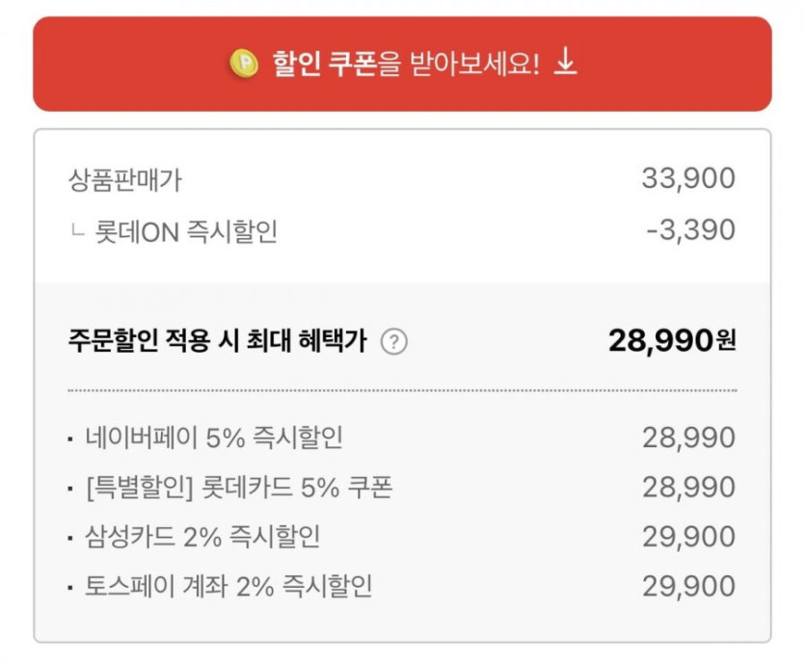Screen dimensions: 805x662
Task: Click the 29,900 price beside 토스페이 계좌
Action: click(x=688, y=586)
